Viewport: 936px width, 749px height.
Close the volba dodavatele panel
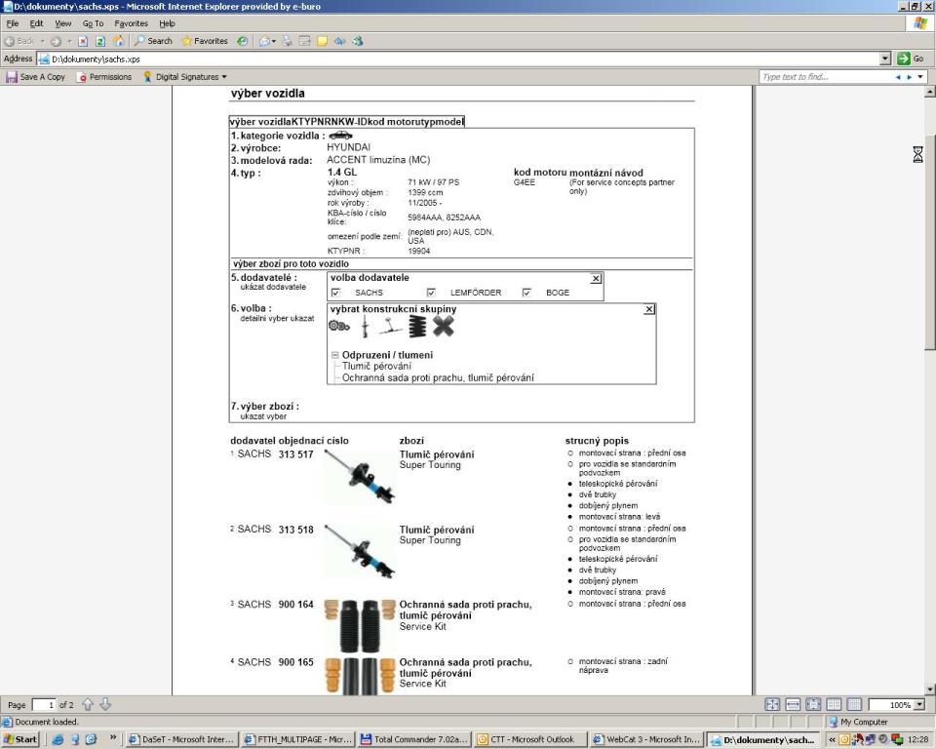click(x=596, y=278)
